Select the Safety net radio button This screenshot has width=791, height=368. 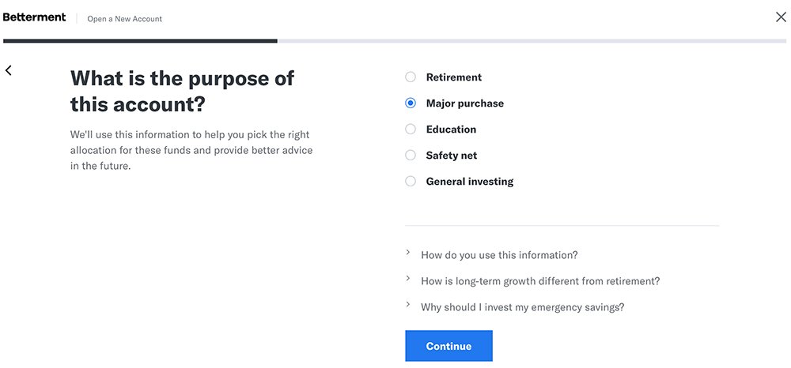411,155
